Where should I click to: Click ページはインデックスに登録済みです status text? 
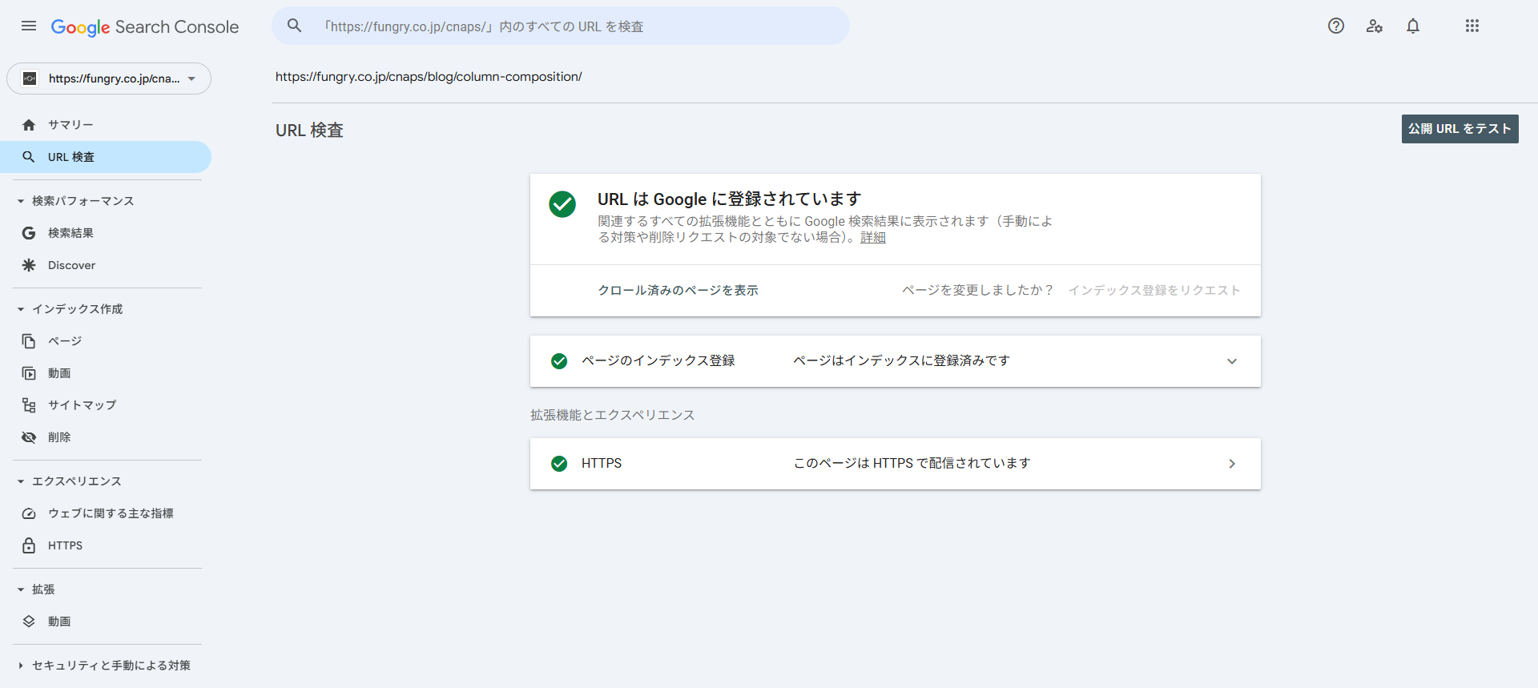pyautogui.click(x=901, y=361)
